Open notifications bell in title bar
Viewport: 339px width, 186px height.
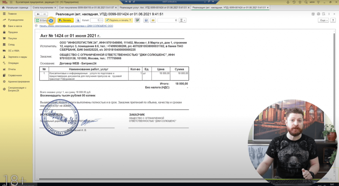(x=288, y=2)
